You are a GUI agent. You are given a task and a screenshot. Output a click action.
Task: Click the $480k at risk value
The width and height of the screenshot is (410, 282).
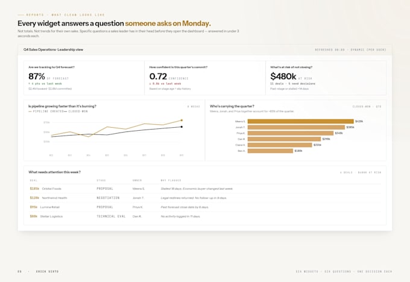[283, 77]
